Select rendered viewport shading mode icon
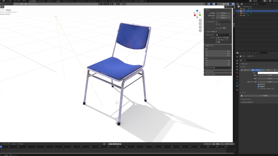278x156 pixels. pyautogui.click(x=228, y=4)
